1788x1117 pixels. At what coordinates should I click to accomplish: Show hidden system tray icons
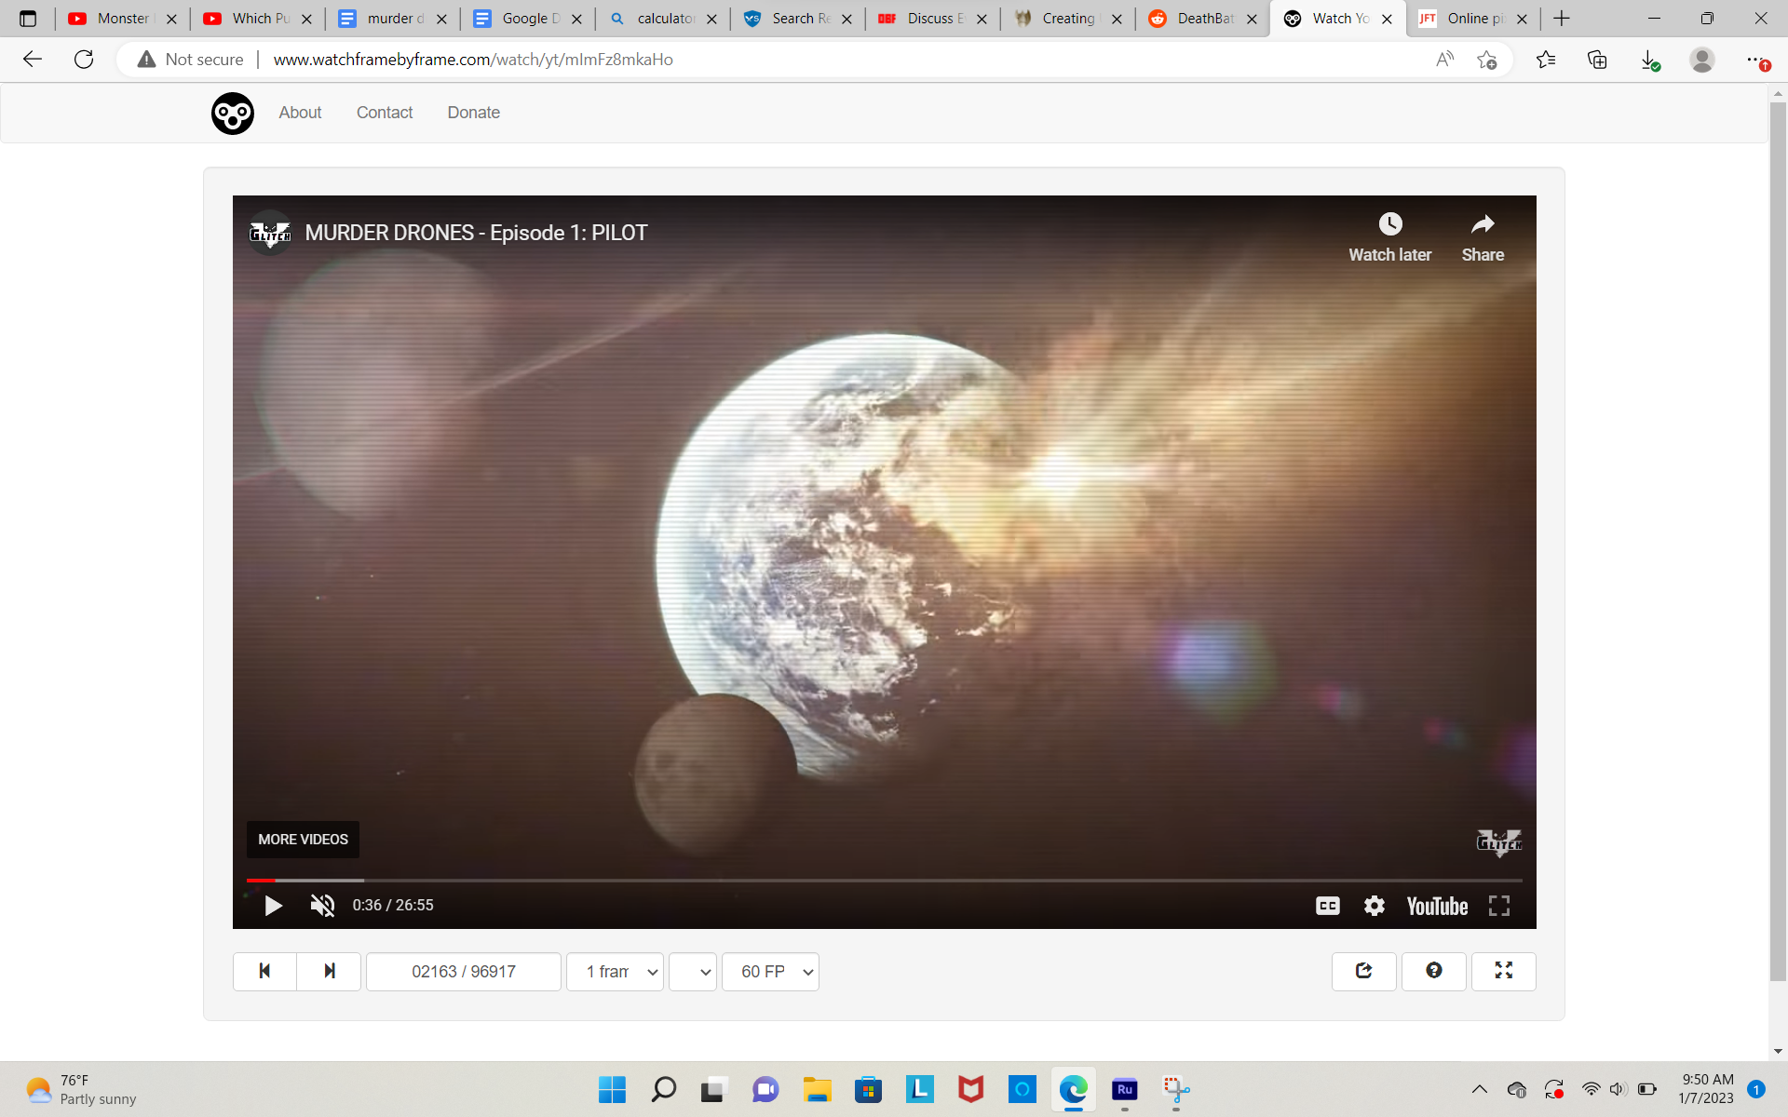click(1479, 1089)
